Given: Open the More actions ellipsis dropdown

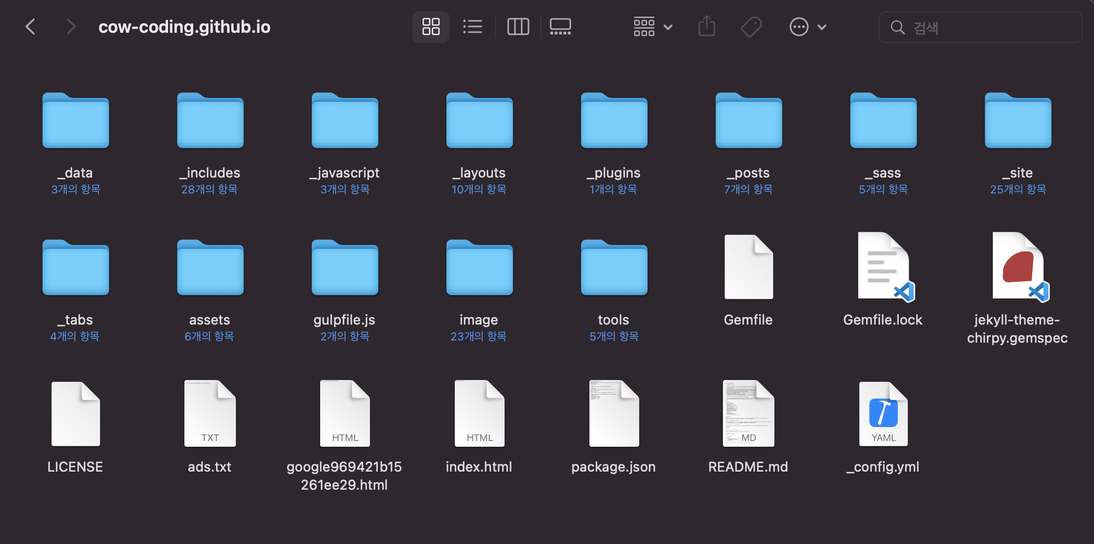Looking at the screenshot, I should click(x=799, y=27).
